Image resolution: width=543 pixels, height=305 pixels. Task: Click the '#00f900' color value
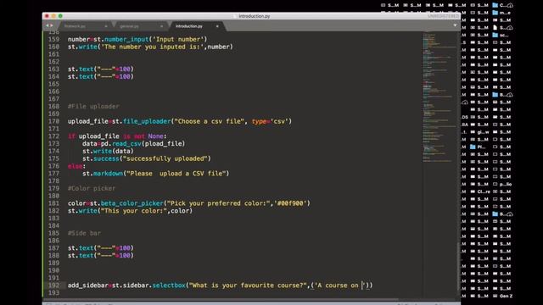(x=290, y=203)
